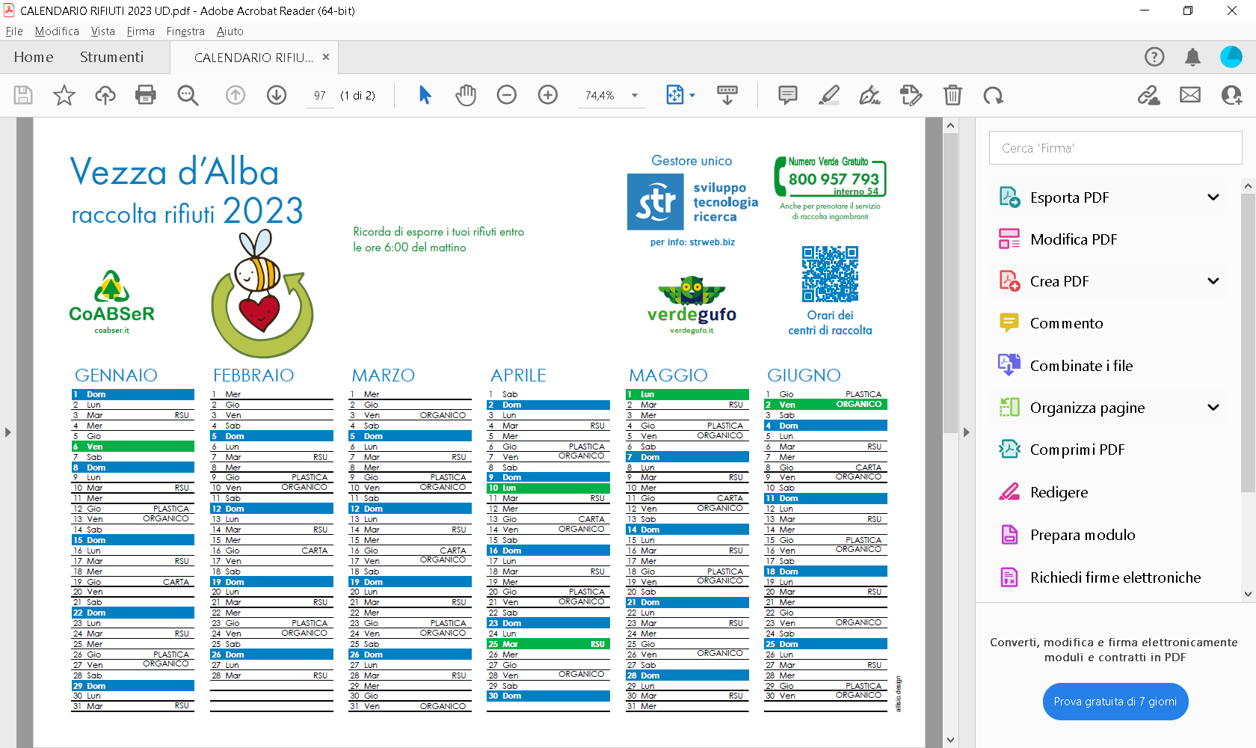Click the Print file icon
This screenshot has height=748, width=1256.
click(x=146, y=95)
